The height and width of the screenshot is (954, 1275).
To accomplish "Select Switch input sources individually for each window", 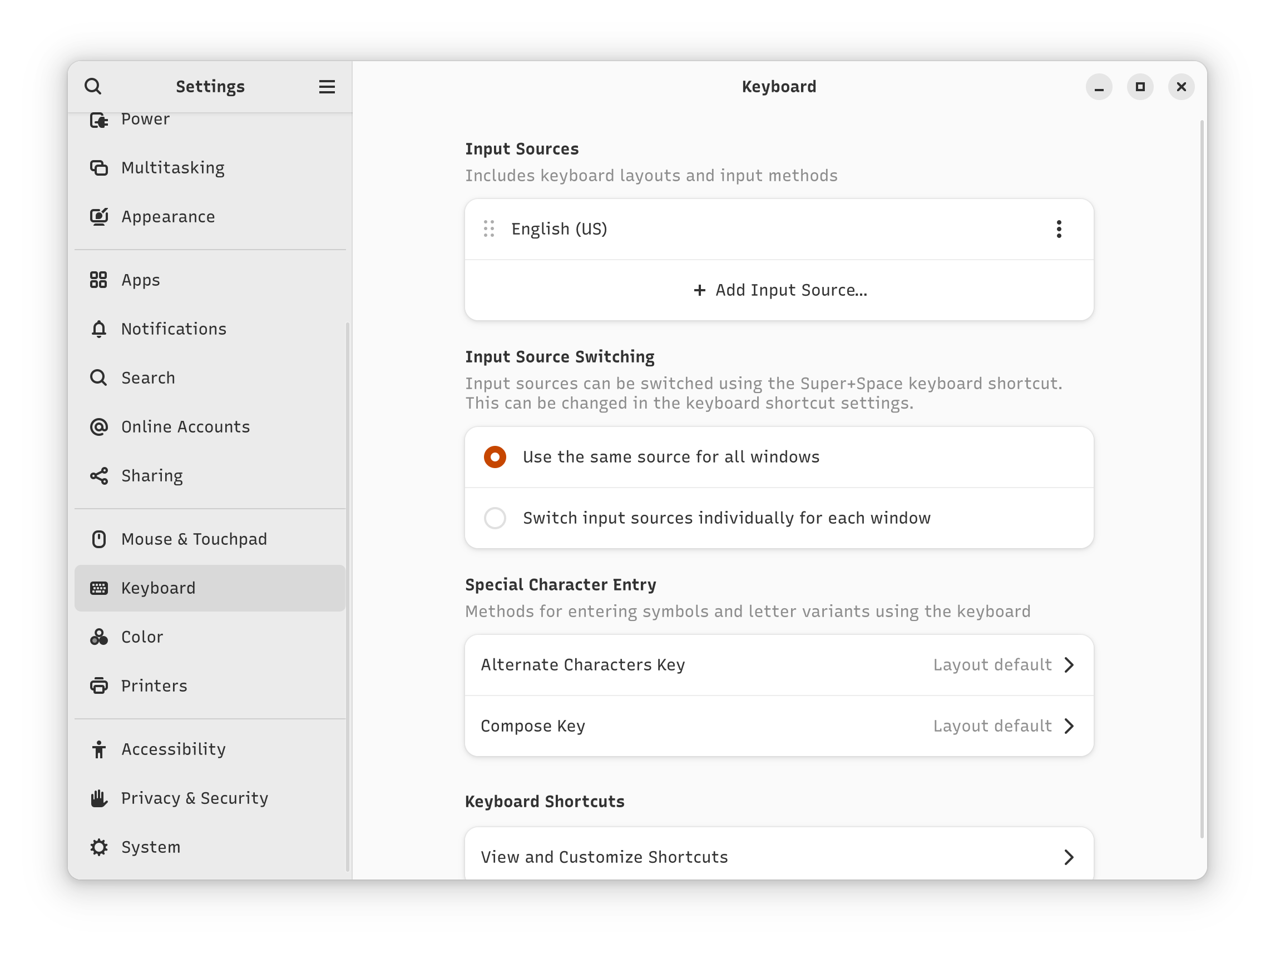I will 495,519.
